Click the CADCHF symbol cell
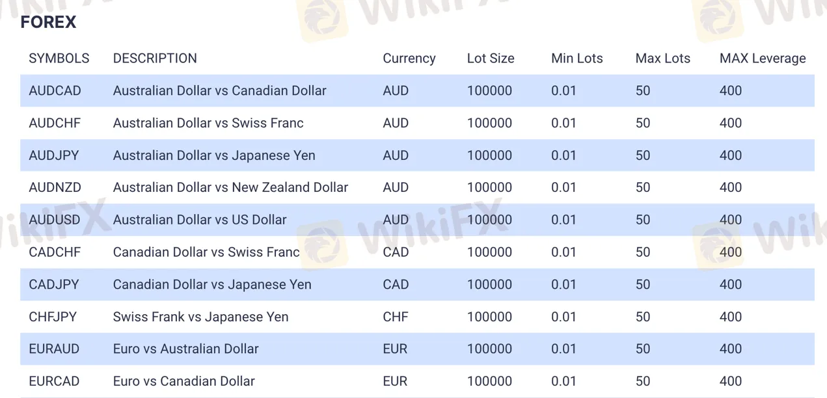This screenshot has width=827, height=398. click(55, 252)
